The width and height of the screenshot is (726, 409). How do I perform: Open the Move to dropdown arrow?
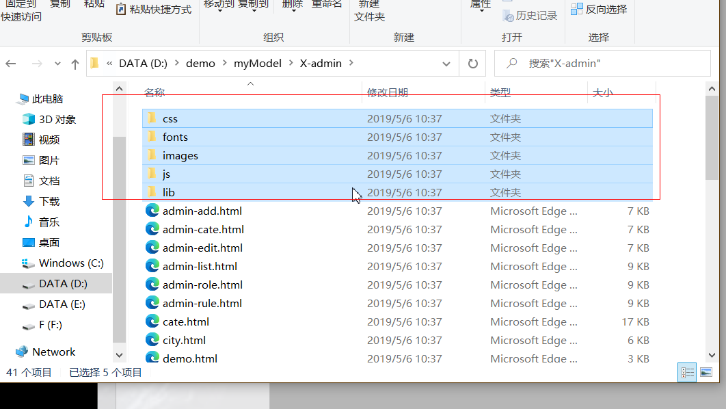tap(220, 10)
